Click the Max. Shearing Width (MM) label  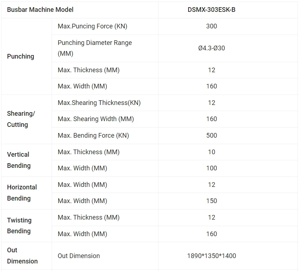pos(96,119)
